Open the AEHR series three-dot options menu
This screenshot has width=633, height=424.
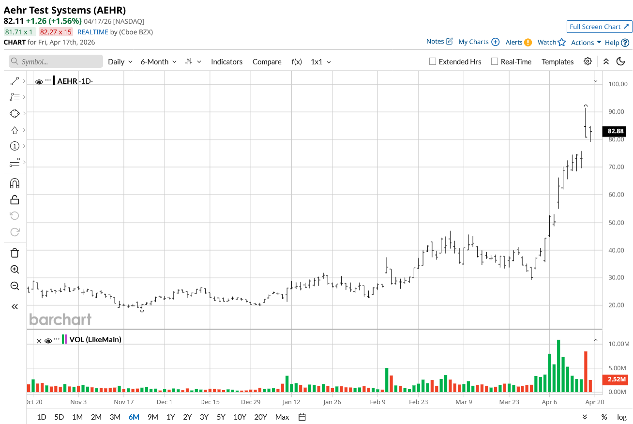(48, 80)
